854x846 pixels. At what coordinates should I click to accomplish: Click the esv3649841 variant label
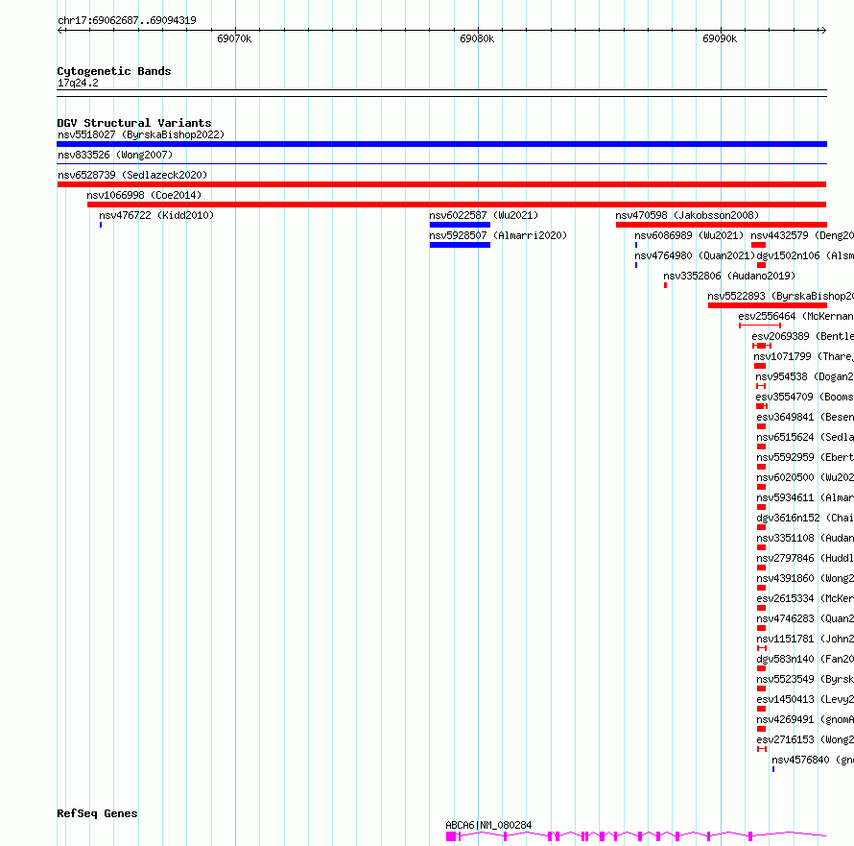pyautogui.click(x=805, y=417)
